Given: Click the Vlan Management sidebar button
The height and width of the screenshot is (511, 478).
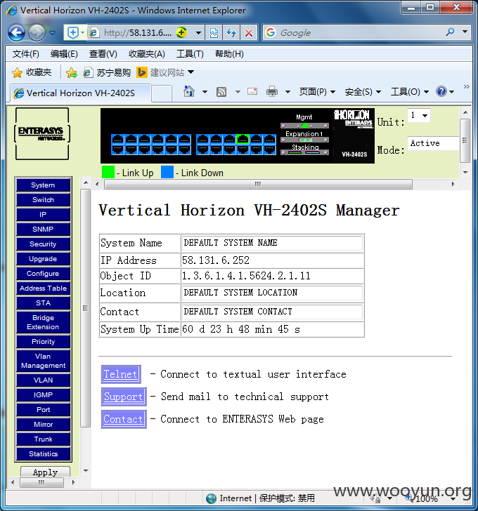Looking at the screenshot, I should pyautogui.click(x=43, y=361).
